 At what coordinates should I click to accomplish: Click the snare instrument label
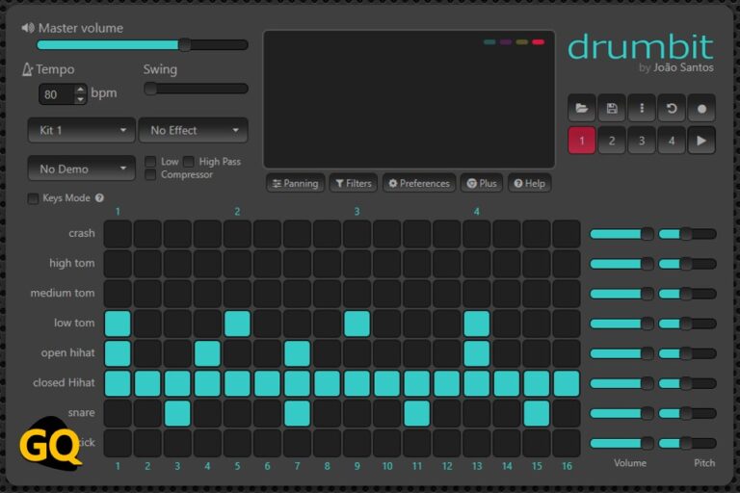point(81,412)
